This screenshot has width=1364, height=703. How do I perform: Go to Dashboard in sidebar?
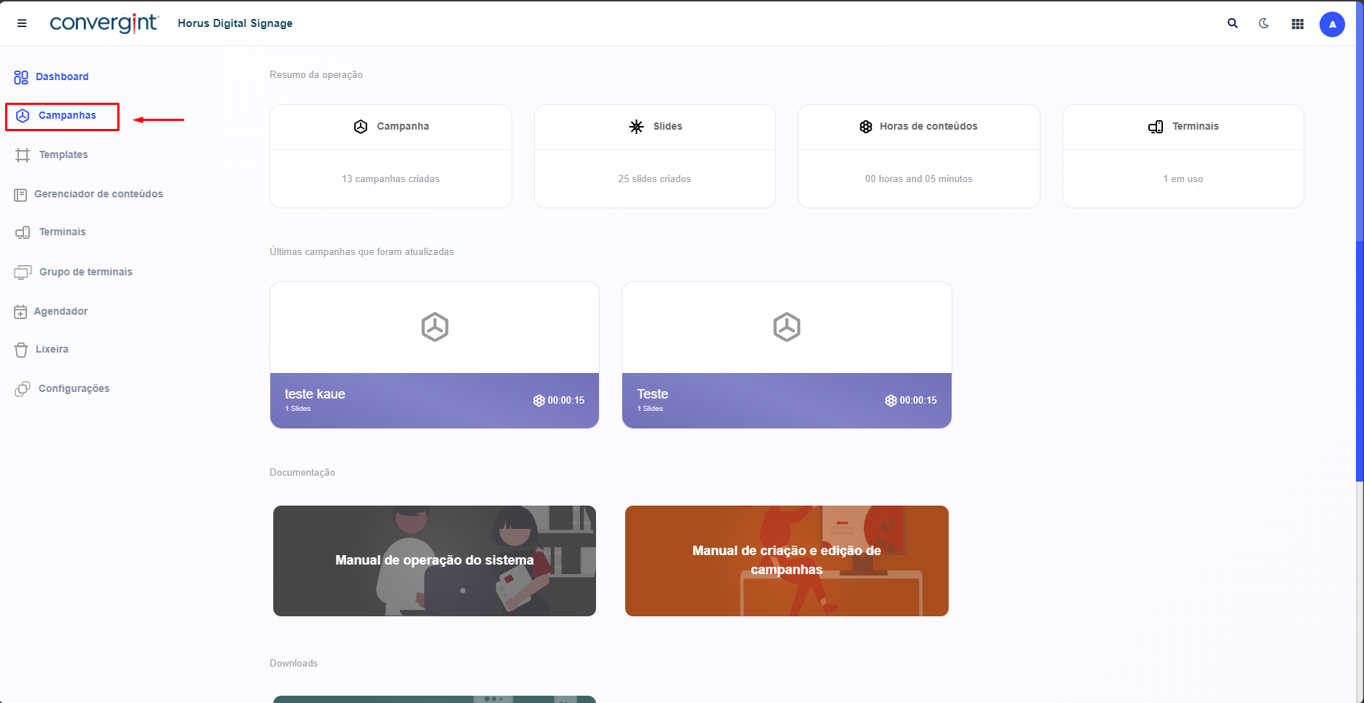point(61,76)
